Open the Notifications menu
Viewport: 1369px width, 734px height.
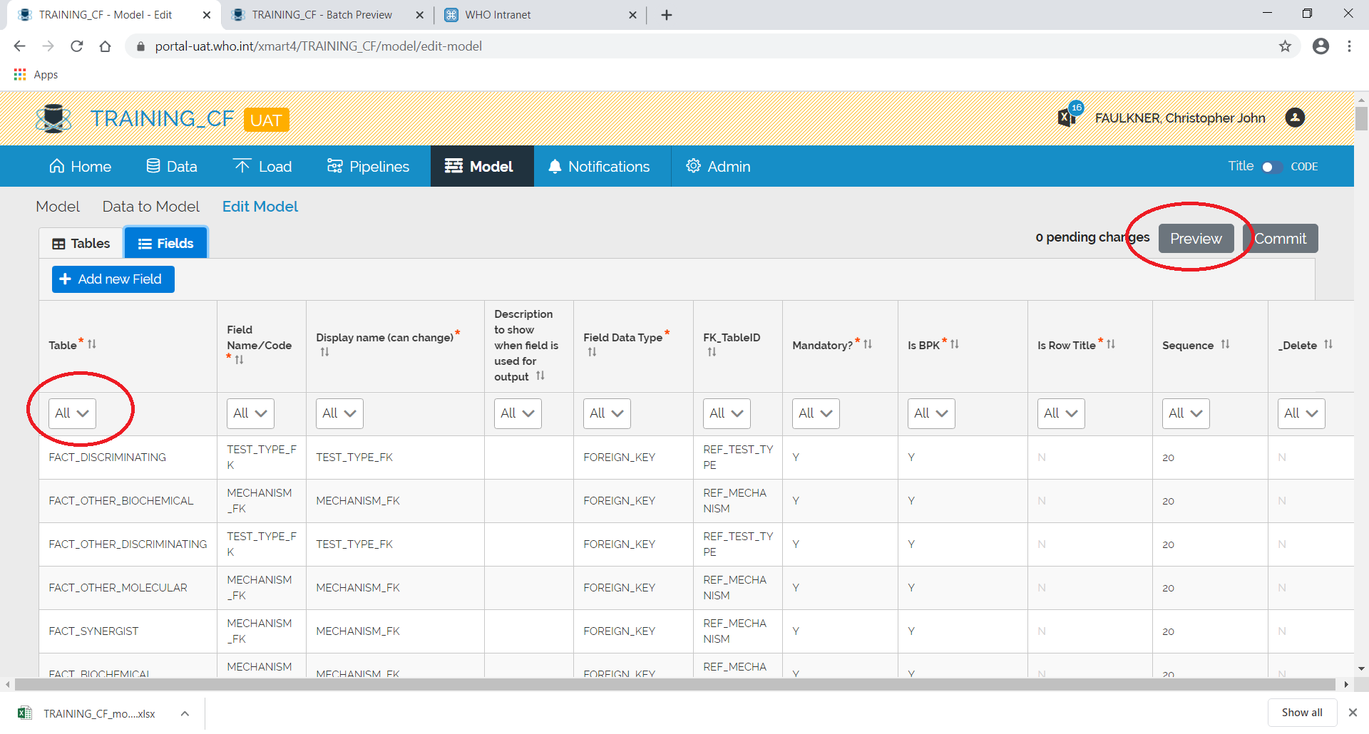tap(599, 167)
